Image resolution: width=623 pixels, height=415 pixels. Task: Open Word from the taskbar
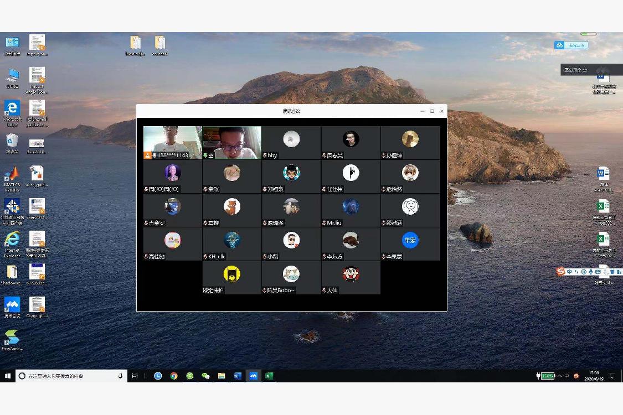pos(237,376)
